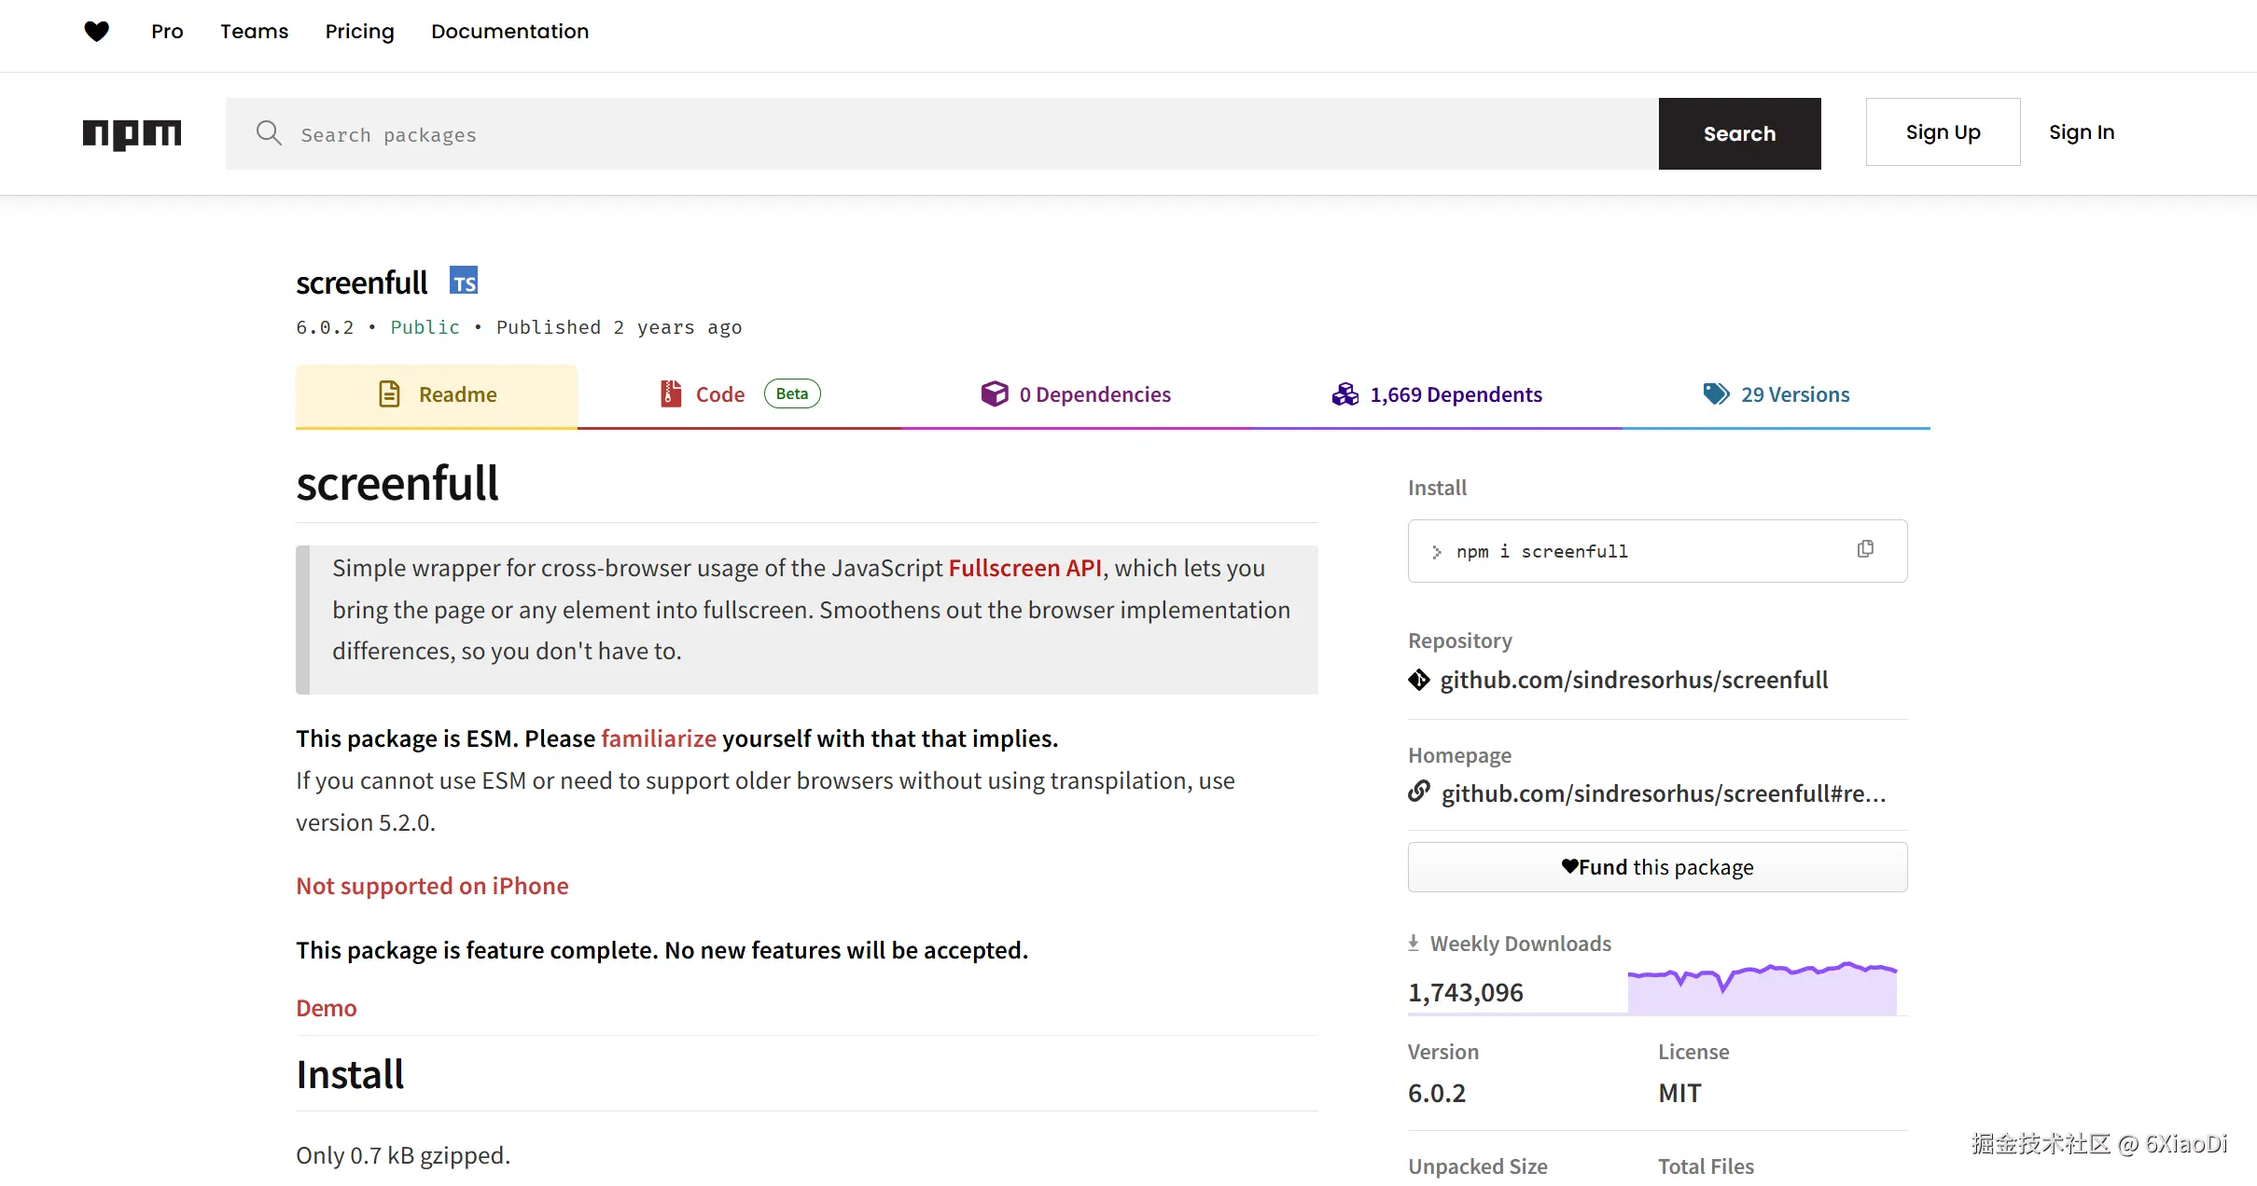Click the black heart icon at top left
2257x1186 pixels.
click(96, 31)
